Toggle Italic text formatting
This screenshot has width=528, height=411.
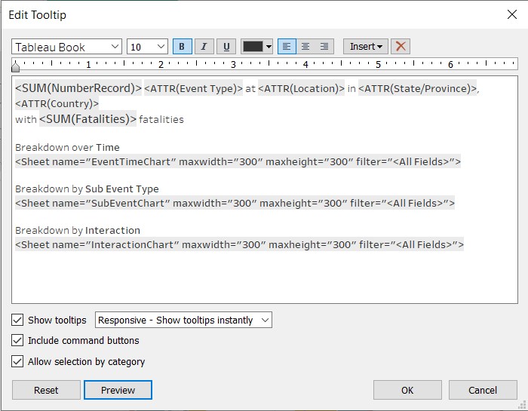[x=204, y=47]
